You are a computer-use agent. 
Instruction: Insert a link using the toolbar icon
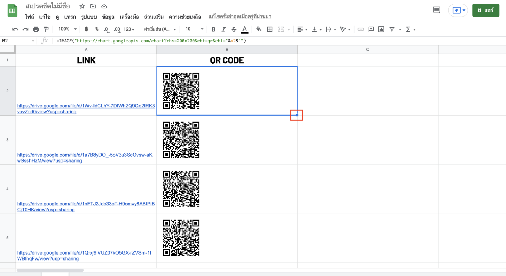point(361,29)
